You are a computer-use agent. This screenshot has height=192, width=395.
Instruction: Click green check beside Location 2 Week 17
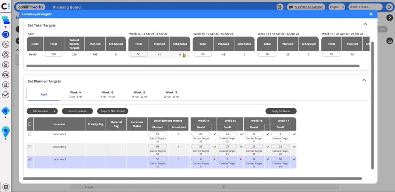tap(294, 147)
